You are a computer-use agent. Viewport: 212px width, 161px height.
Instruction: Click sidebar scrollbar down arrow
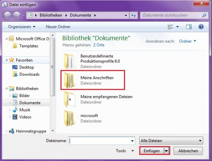click(x=53, y=131)
